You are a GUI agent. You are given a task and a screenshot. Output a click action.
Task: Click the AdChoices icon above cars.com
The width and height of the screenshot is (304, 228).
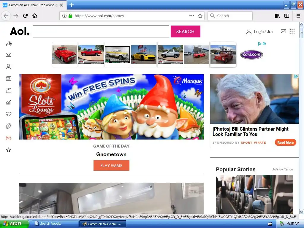(x=259, y=44)
